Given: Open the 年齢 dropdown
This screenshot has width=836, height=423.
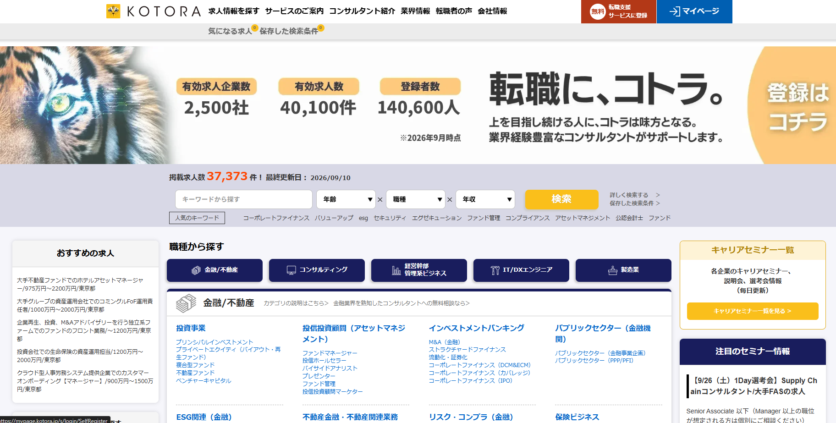Looking at the screenshot, I should 346,199.
